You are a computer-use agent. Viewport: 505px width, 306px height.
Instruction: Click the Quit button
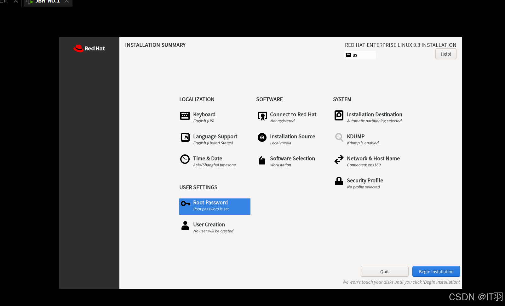point(384,271)
